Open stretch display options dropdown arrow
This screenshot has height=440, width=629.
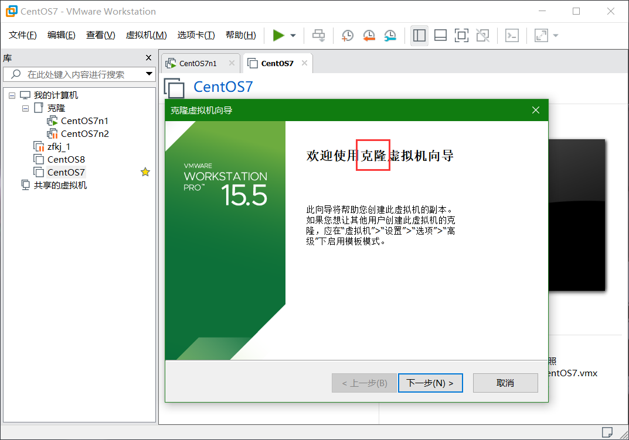[556, 35]
